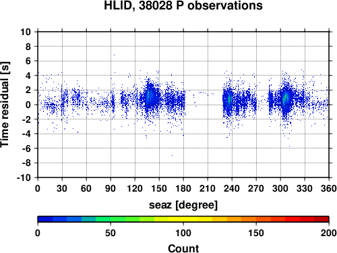Click the colorbar tick label 200
337x253 pixels.
pyautogui.click(x=329, y=233)
